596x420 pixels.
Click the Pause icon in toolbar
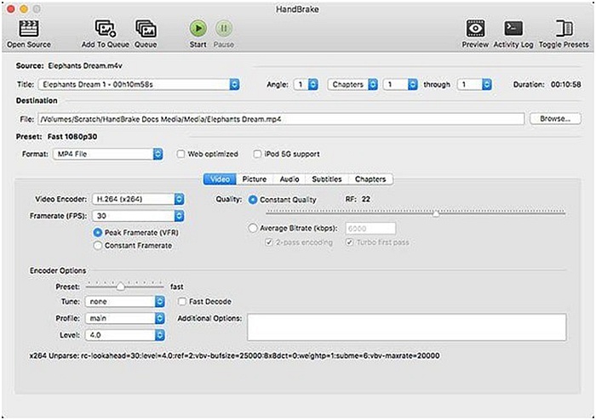click(223, 29)
